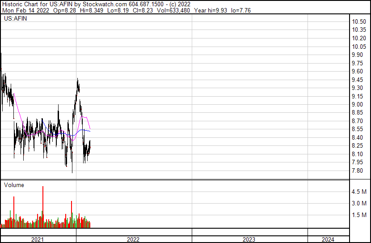Click the Mon Feb 14 2022 date text
Screen dimensions: 371x243
[x=26, y=10]
